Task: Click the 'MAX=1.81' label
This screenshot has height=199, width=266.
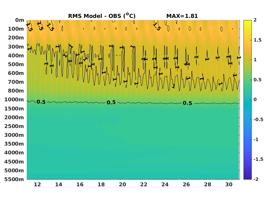Action: pyautogui.click(x=182, y=16)
